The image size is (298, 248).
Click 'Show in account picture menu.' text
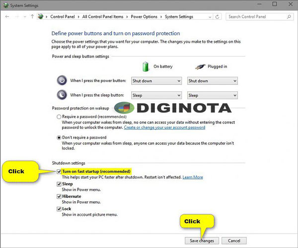tap(89, 215)
